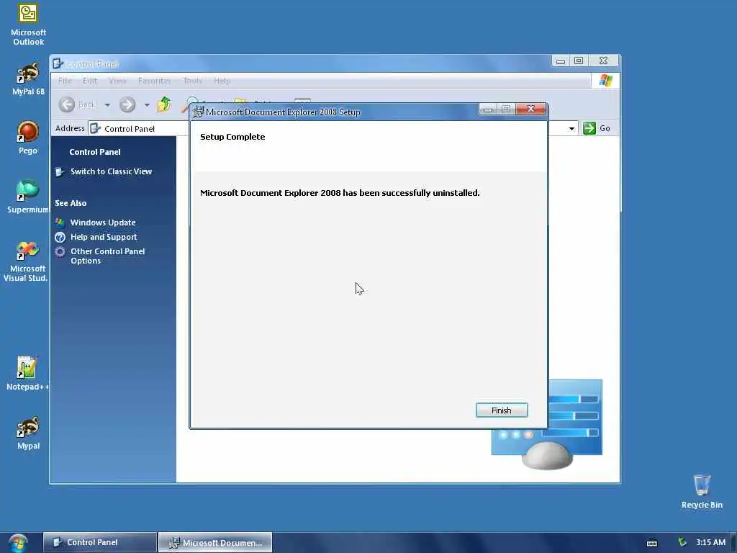Open Edit menu in Control Panel window
Screen dimensions: 737x553
(x=90, y=81)
